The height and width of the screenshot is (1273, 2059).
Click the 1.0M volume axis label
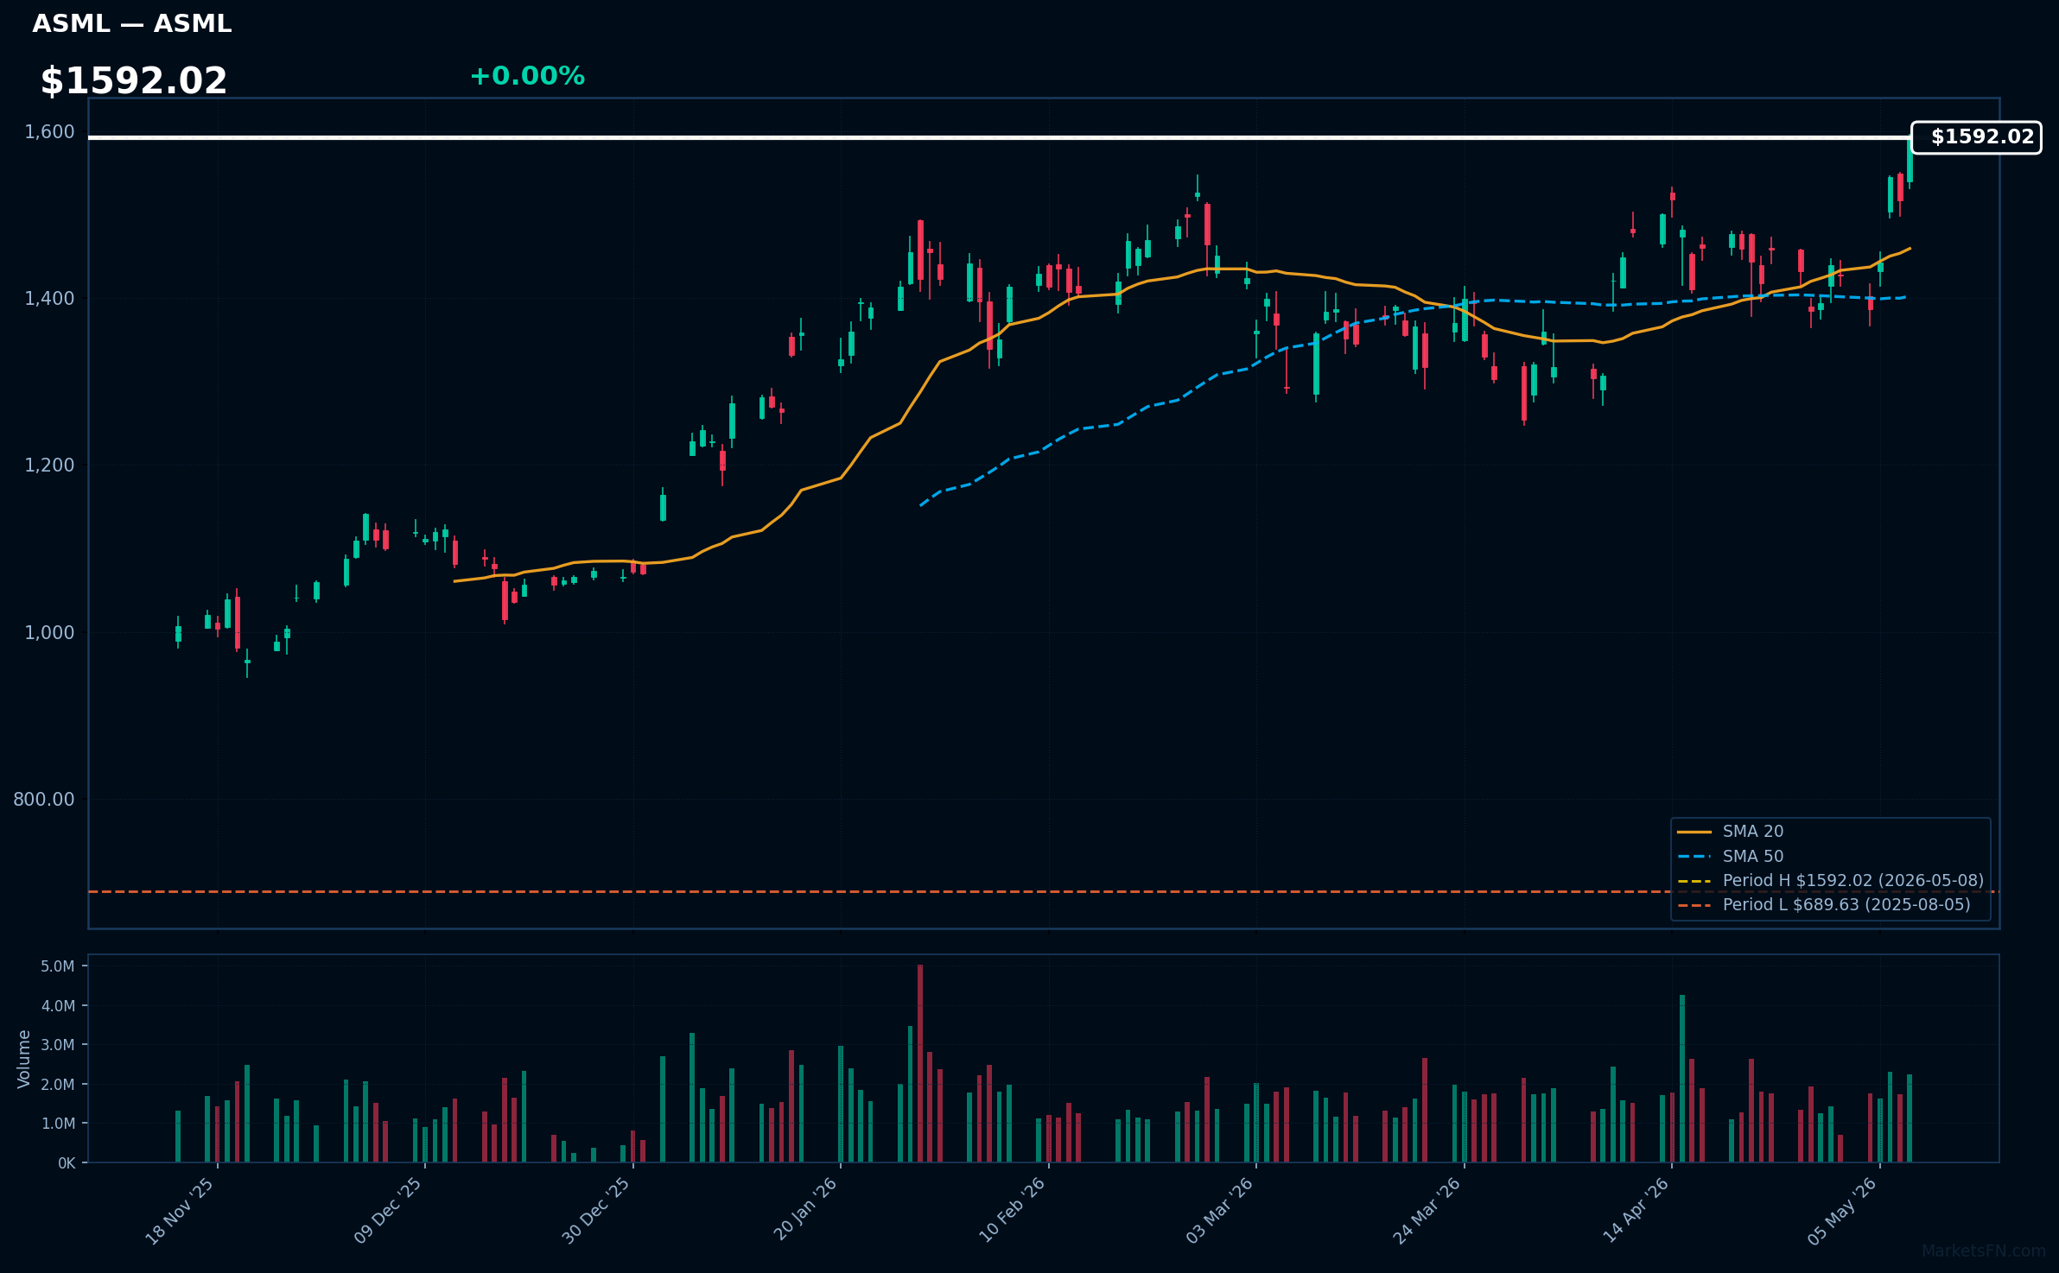[x=58, y=1124]
